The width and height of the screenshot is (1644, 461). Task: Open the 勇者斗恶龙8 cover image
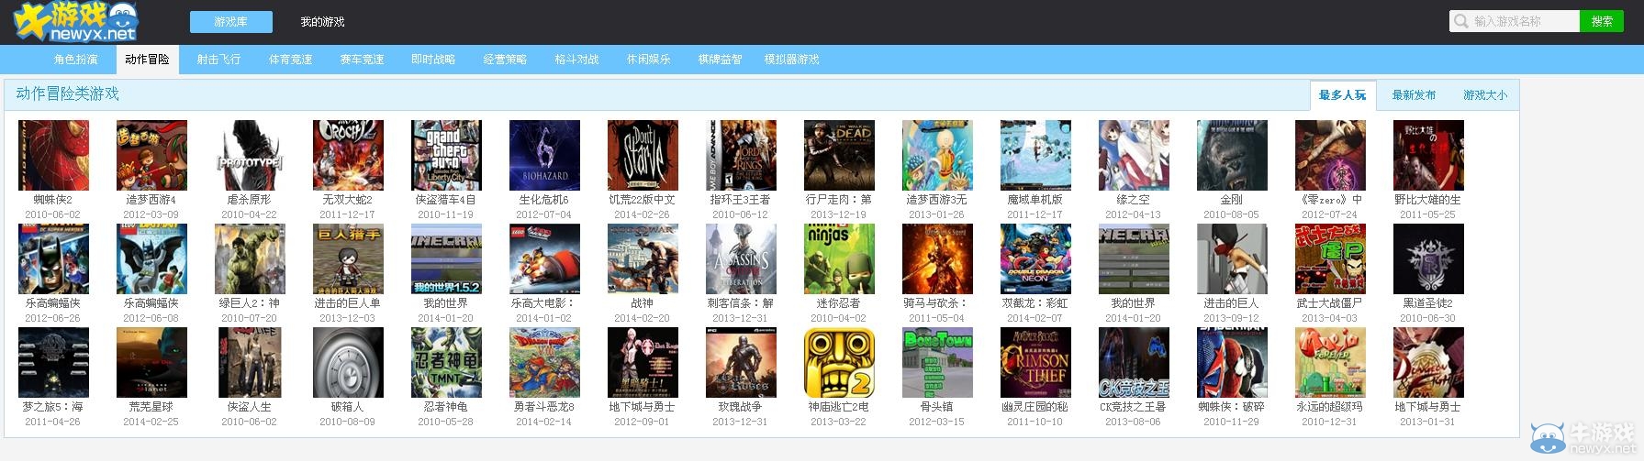(544, 362)
